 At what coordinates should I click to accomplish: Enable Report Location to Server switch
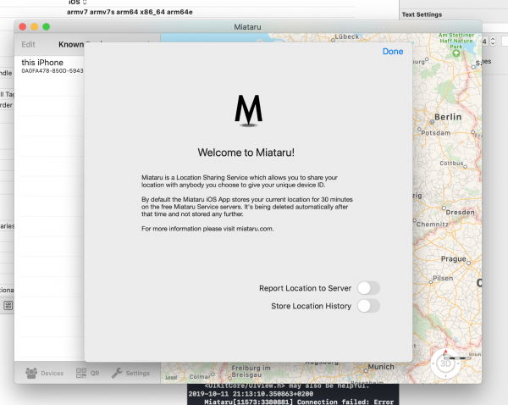tap(368, 288)
